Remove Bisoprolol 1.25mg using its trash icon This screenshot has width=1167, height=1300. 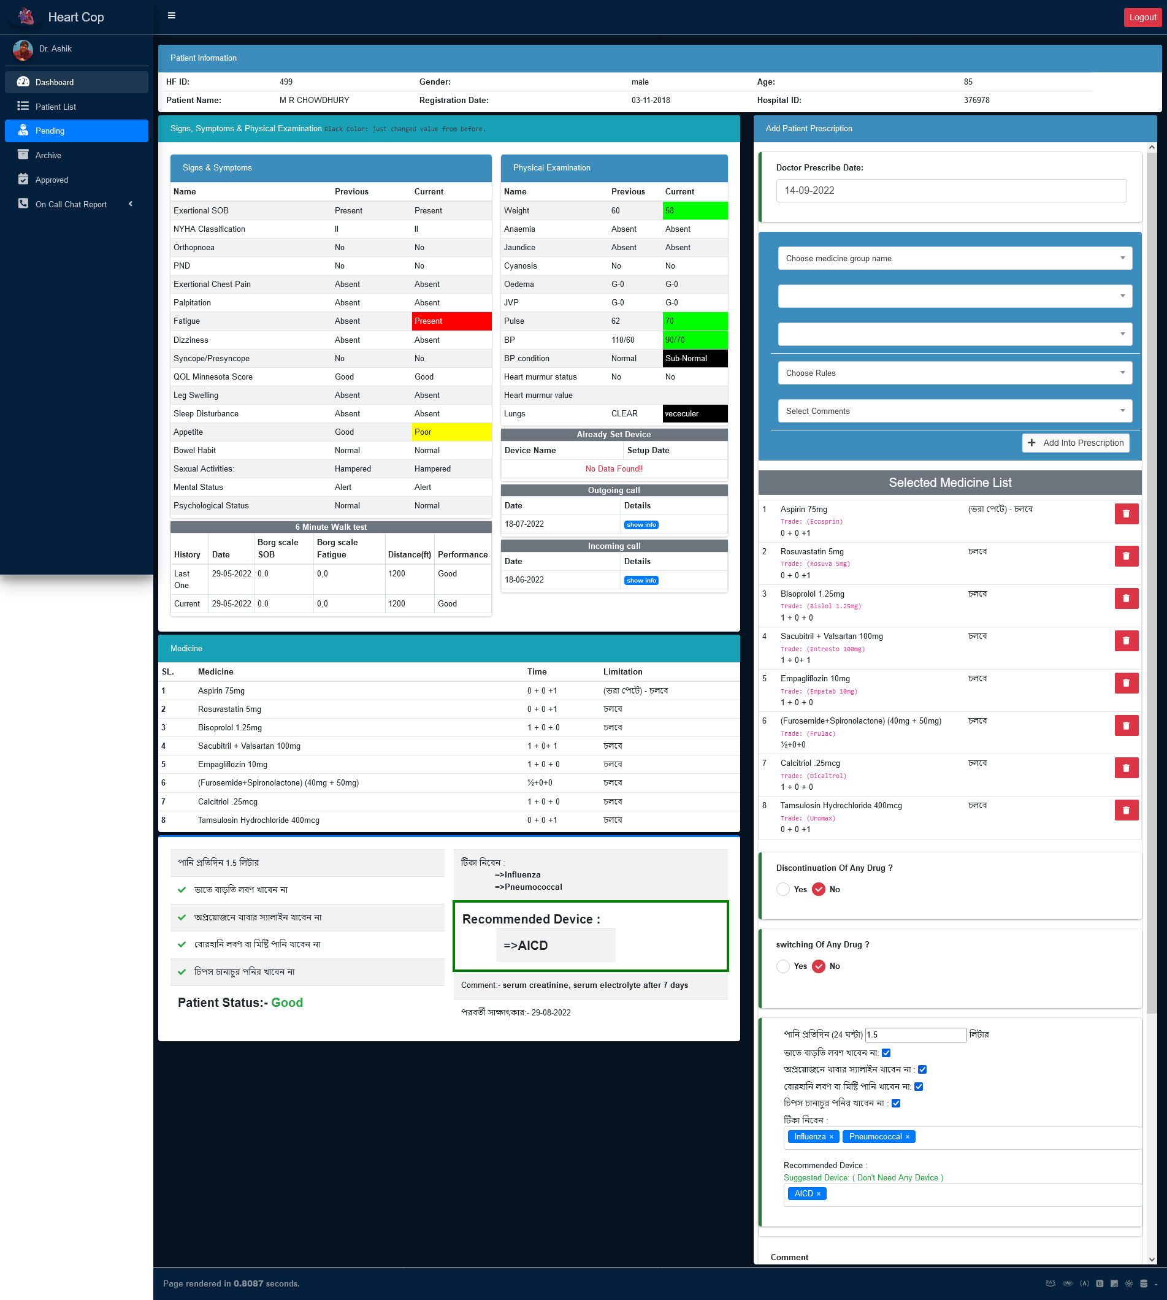(1125, 598)
